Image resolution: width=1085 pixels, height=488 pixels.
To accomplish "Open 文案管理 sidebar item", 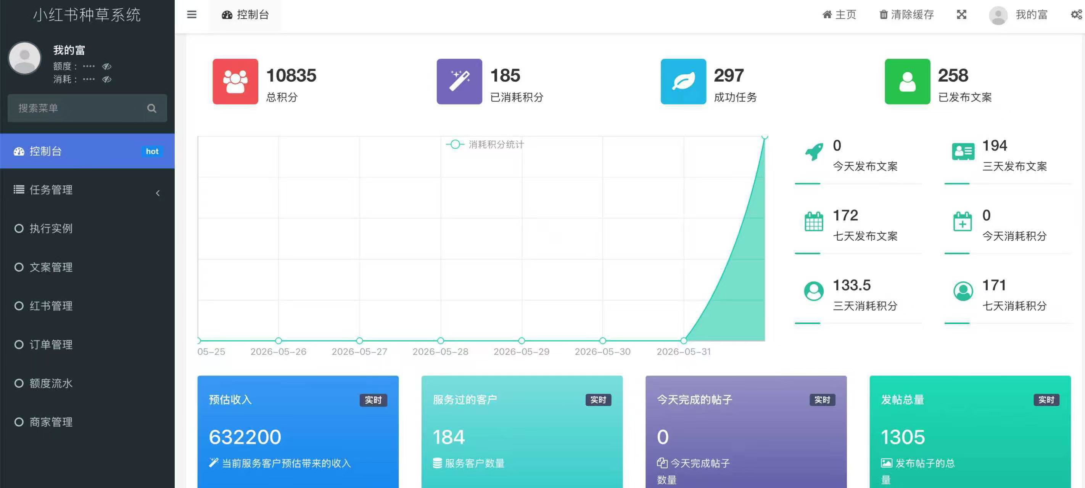I will click(x=87, y=267).
